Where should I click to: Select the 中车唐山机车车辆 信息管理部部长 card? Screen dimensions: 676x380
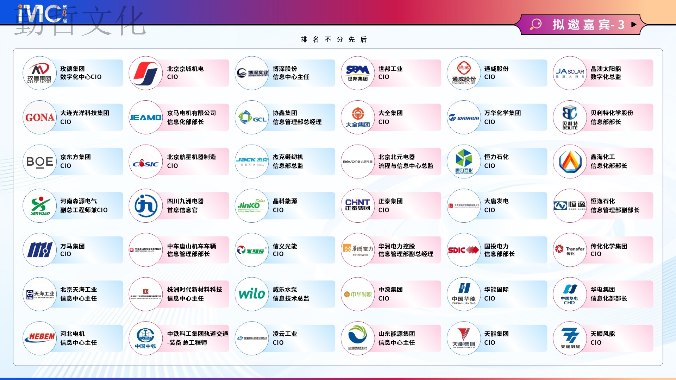(179, 250)
